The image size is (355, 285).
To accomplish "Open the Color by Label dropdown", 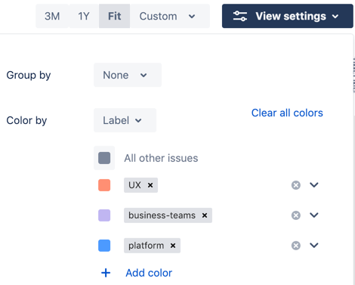I will [x=125, y=120].
